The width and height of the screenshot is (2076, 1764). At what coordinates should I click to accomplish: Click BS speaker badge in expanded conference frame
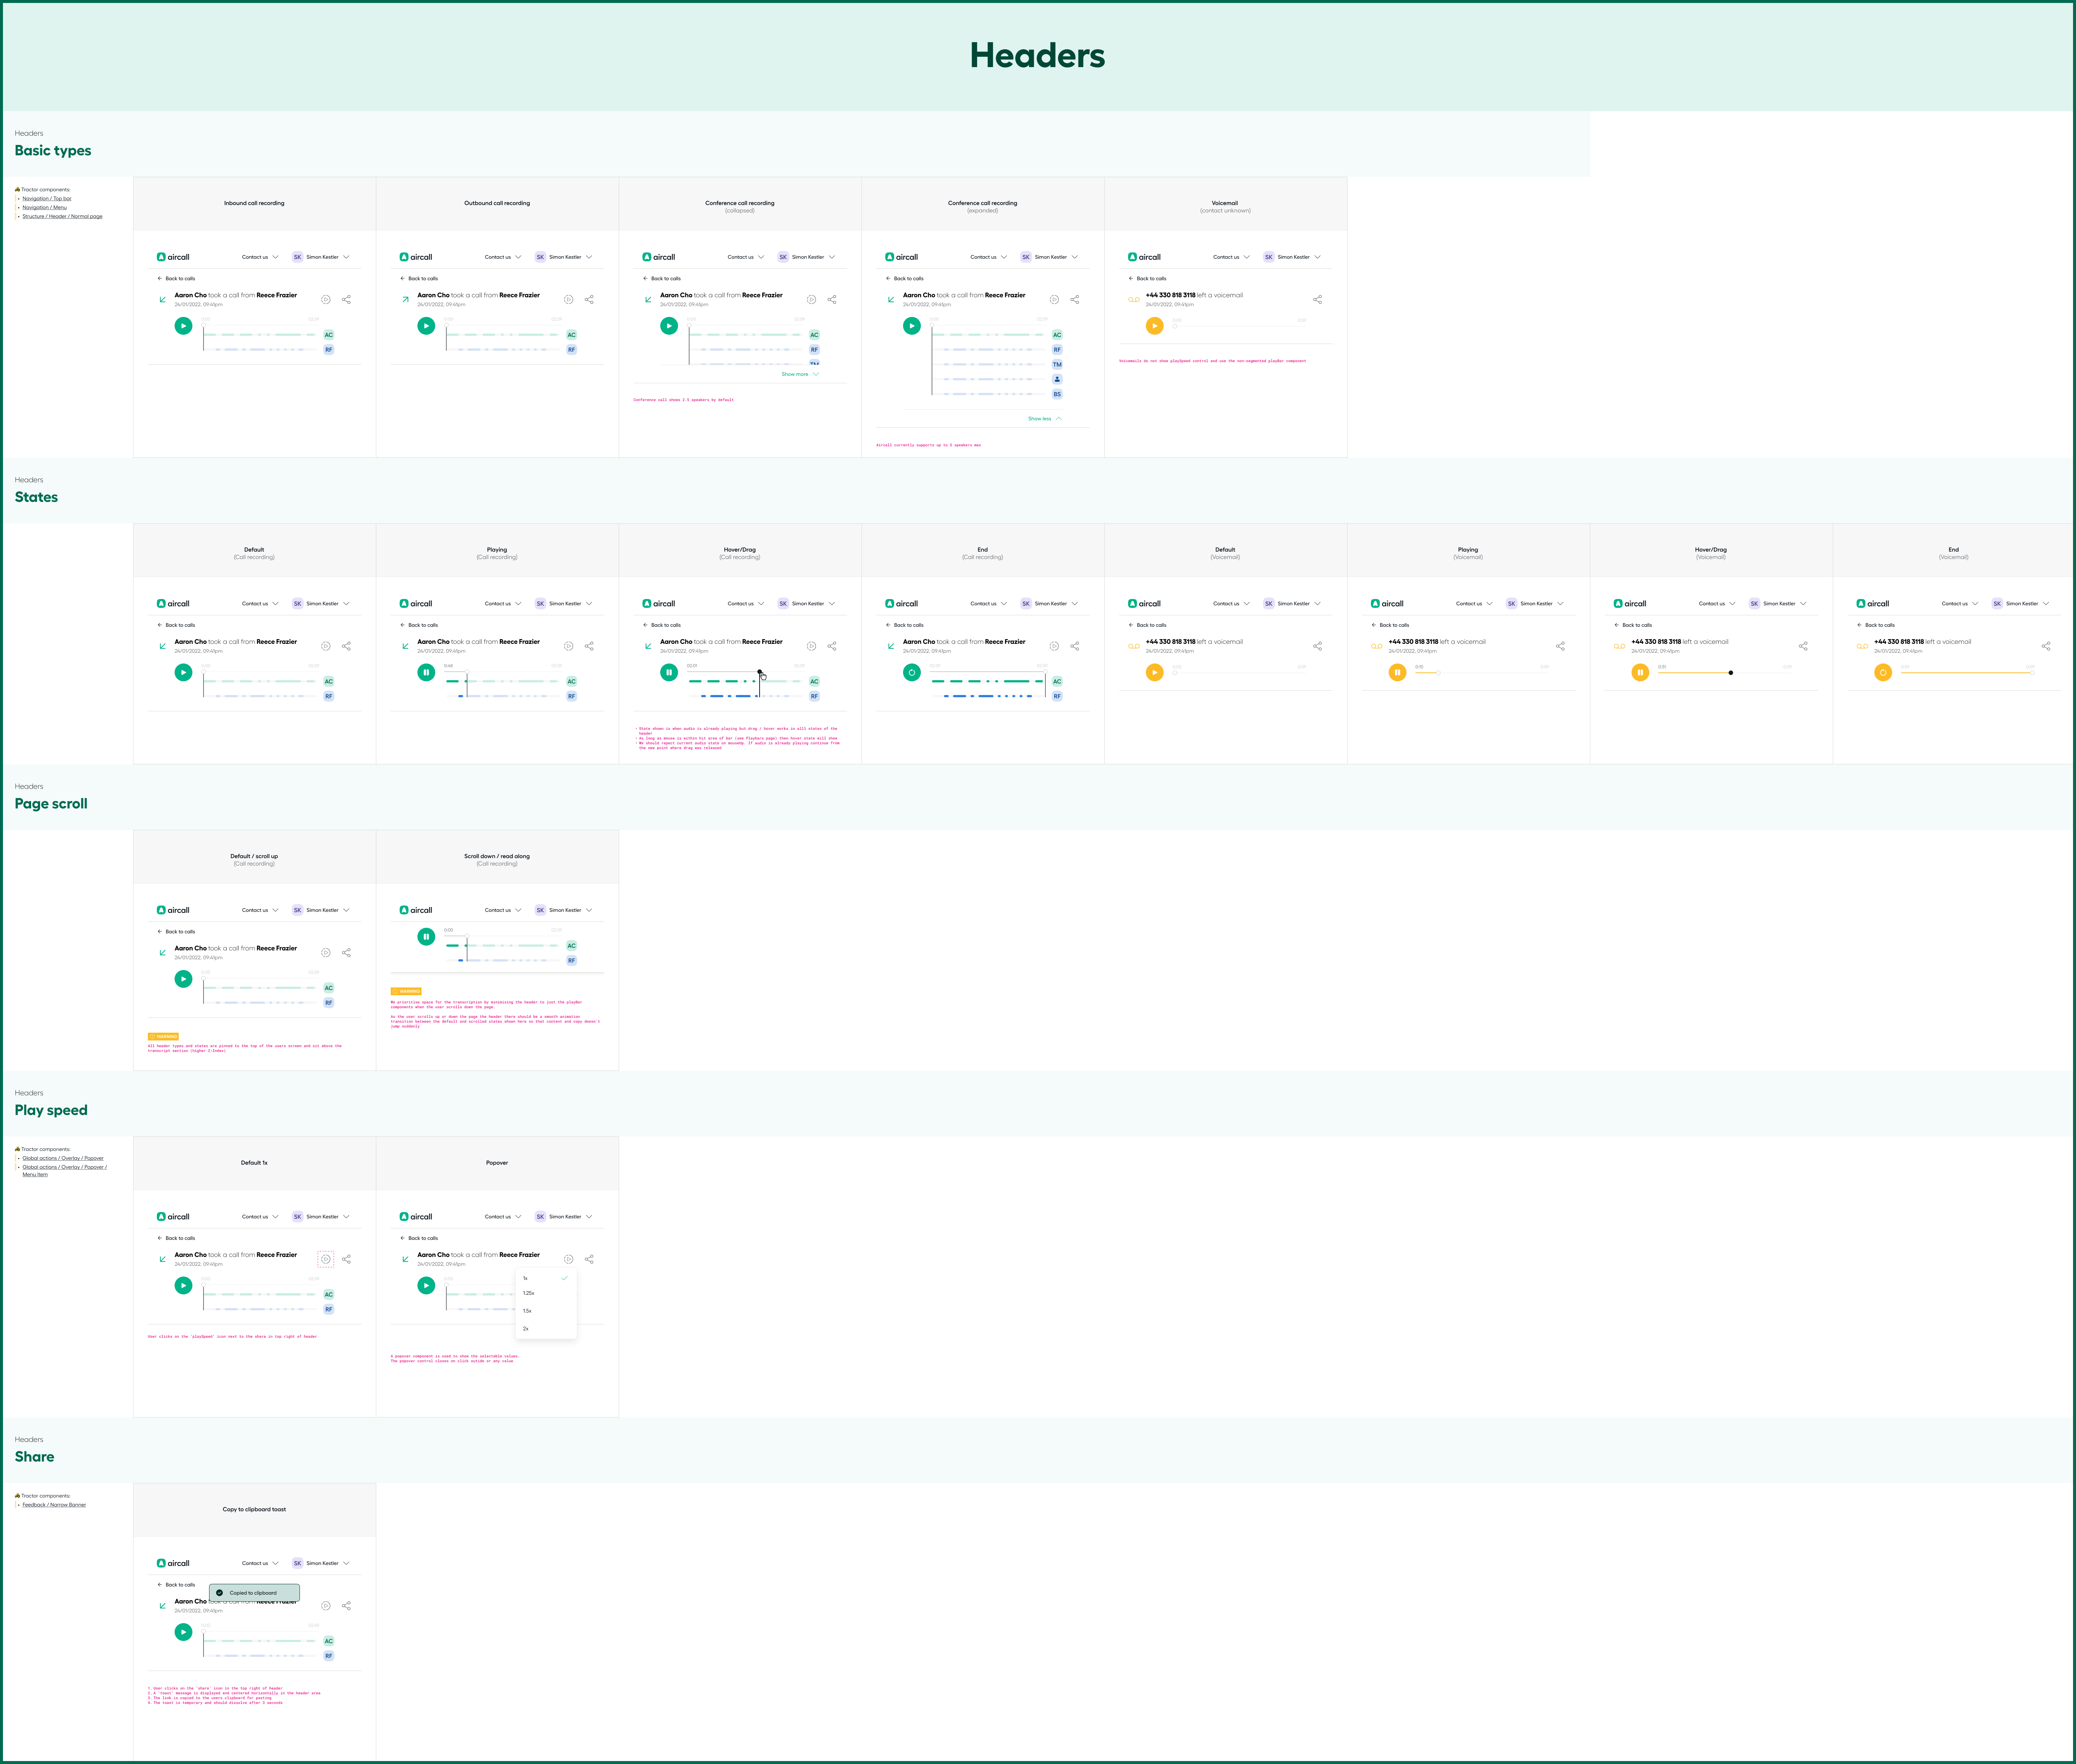(x=1057, y=394)
